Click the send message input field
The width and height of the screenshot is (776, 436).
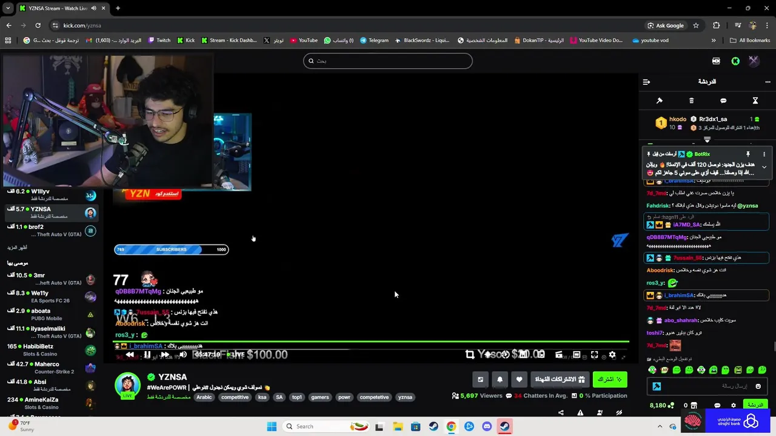click(707, 386)
